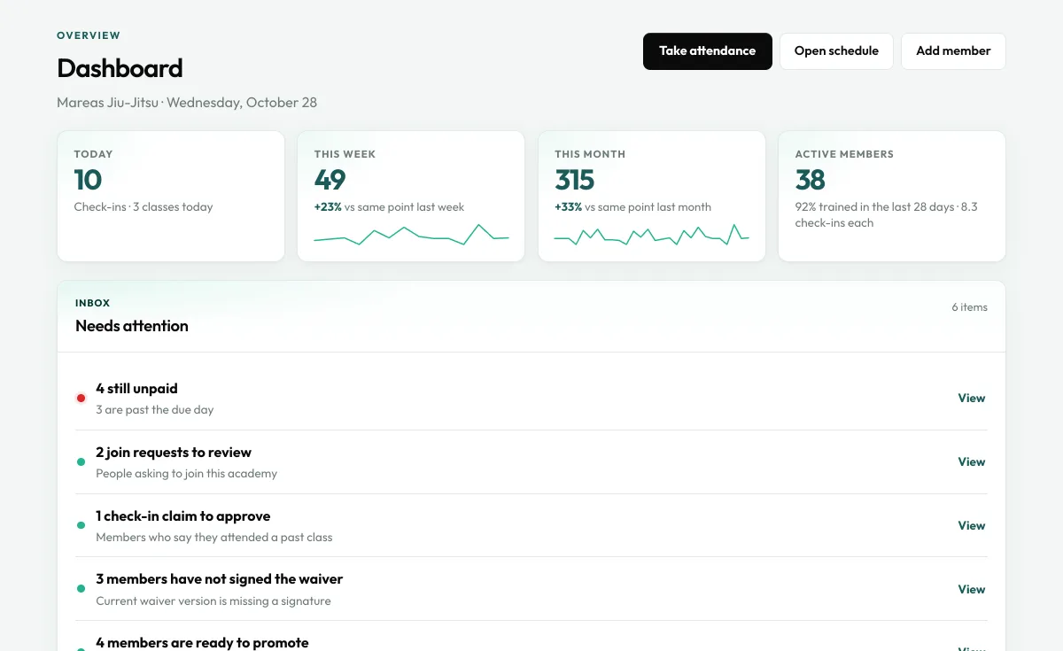The height and width of the screenshot is (651, 1063).
Task: Click the Add member button
Action: 953,51
